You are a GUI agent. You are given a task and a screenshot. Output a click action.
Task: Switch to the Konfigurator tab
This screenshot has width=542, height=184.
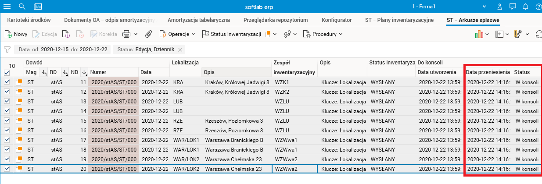tap(336, 20)
